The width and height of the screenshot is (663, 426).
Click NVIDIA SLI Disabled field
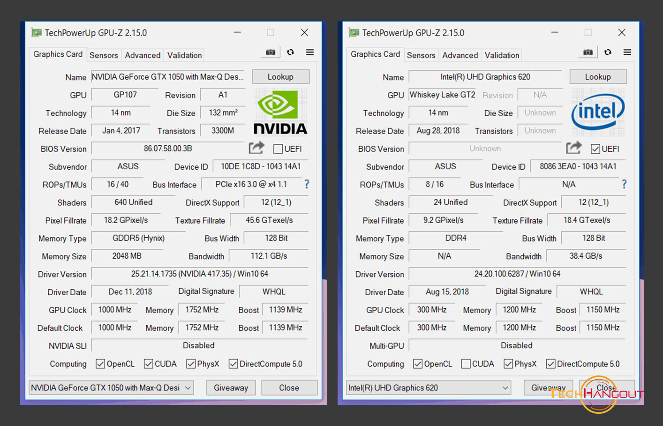point(199,345)
